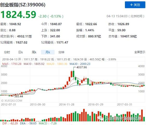Click the MA5 indicator label
The height and width of the screenshot is (125, 146).
click(x=12, y=64)
